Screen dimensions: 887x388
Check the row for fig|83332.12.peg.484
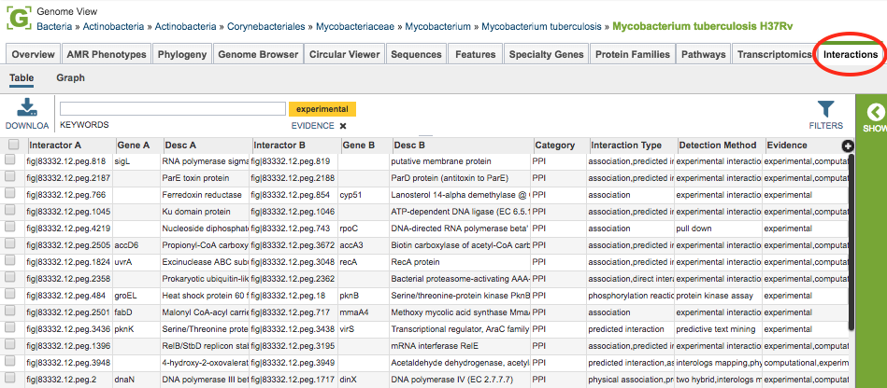click(10, 295)
